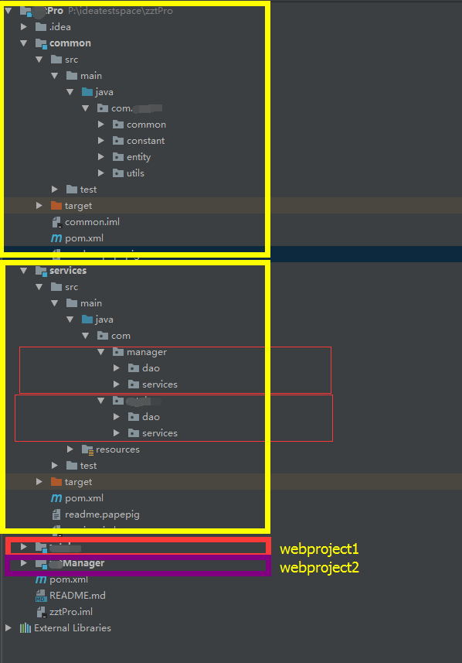Select blue java source folder in services module

87,320
